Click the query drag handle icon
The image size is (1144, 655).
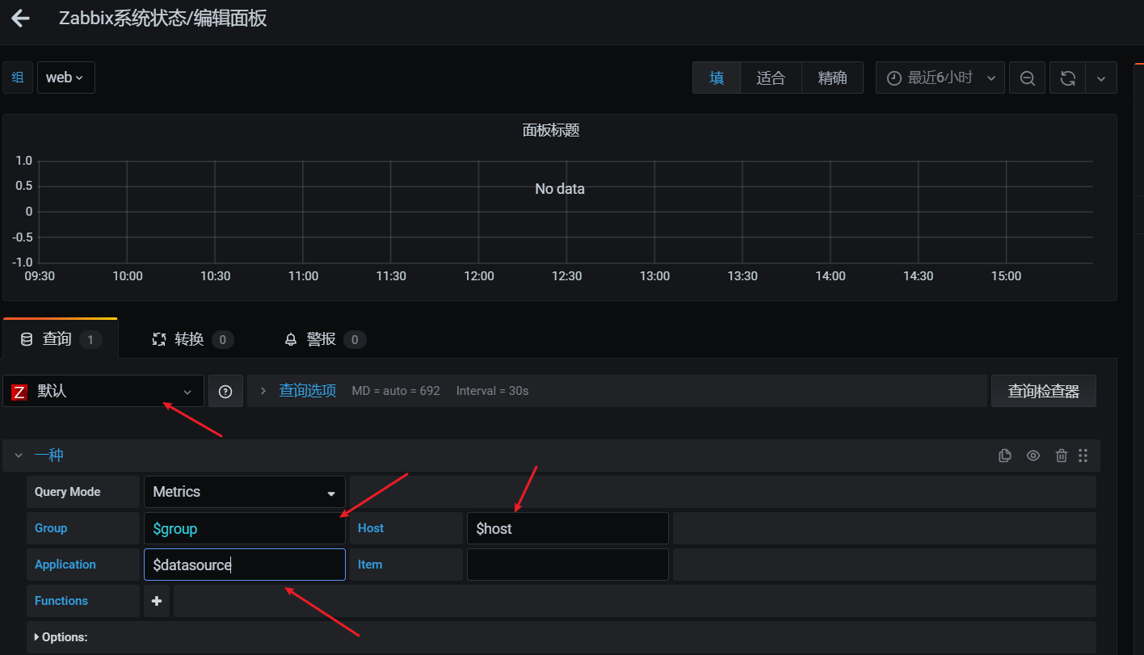pos(1083,456)
